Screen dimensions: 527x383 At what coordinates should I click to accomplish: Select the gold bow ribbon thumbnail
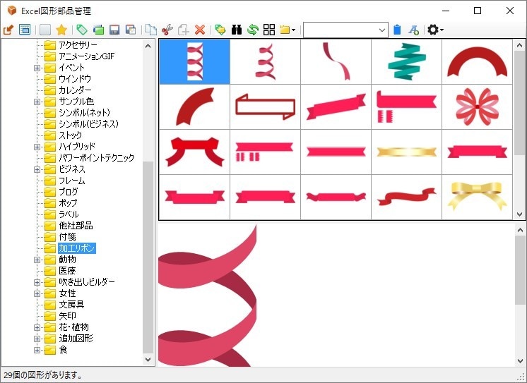click(477, 197)
